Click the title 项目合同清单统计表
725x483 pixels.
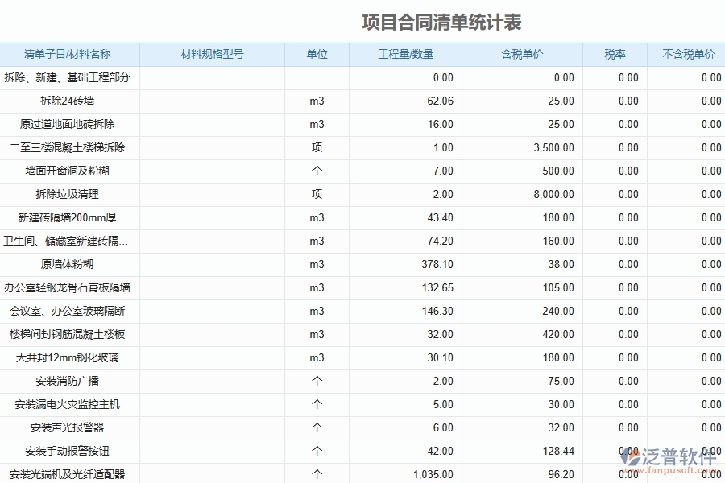[441, 23]
